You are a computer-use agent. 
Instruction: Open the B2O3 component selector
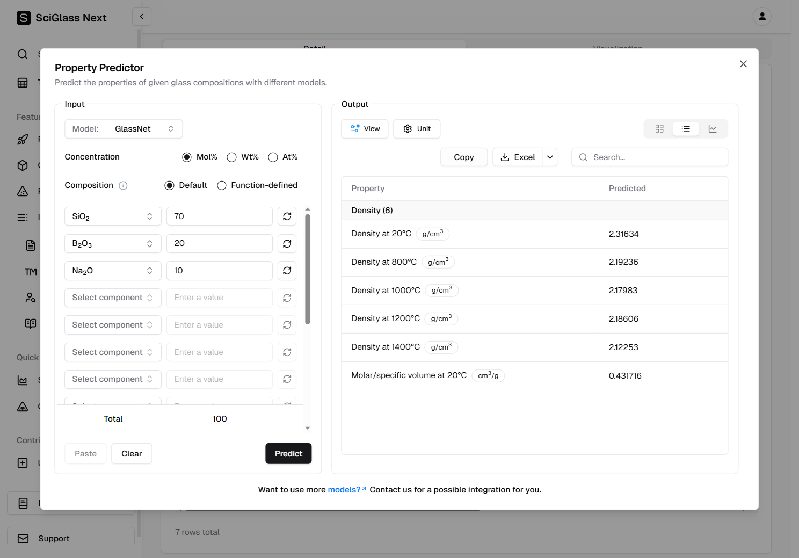113,244
